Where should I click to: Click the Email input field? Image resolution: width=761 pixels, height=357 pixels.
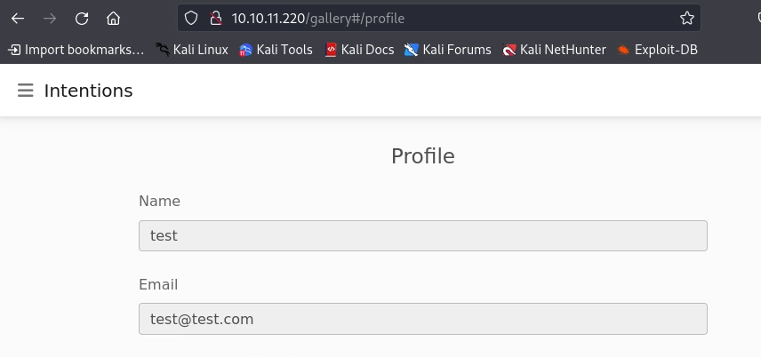[x=422, y=319]
